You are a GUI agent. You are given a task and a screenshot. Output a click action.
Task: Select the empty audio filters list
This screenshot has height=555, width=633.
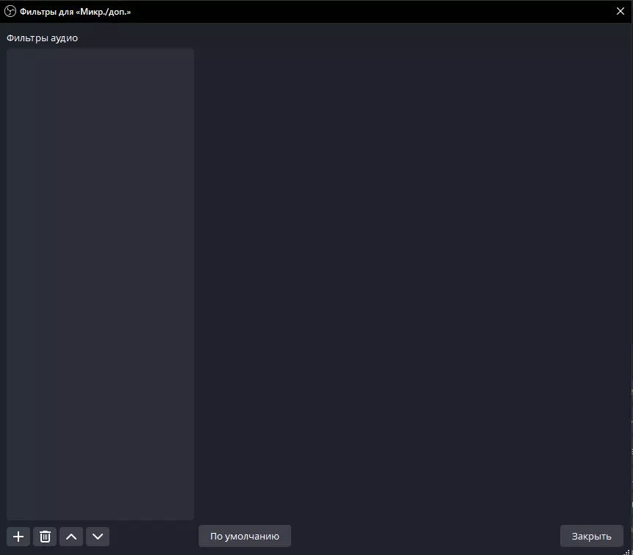100,284
